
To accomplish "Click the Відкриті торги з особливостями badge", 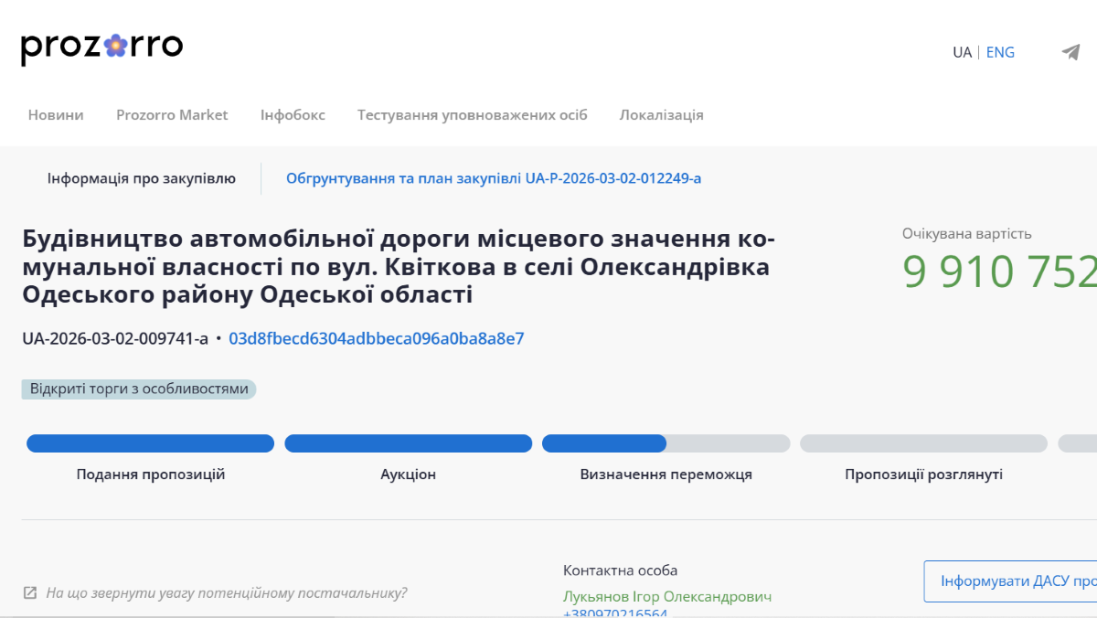I will 139,389.
